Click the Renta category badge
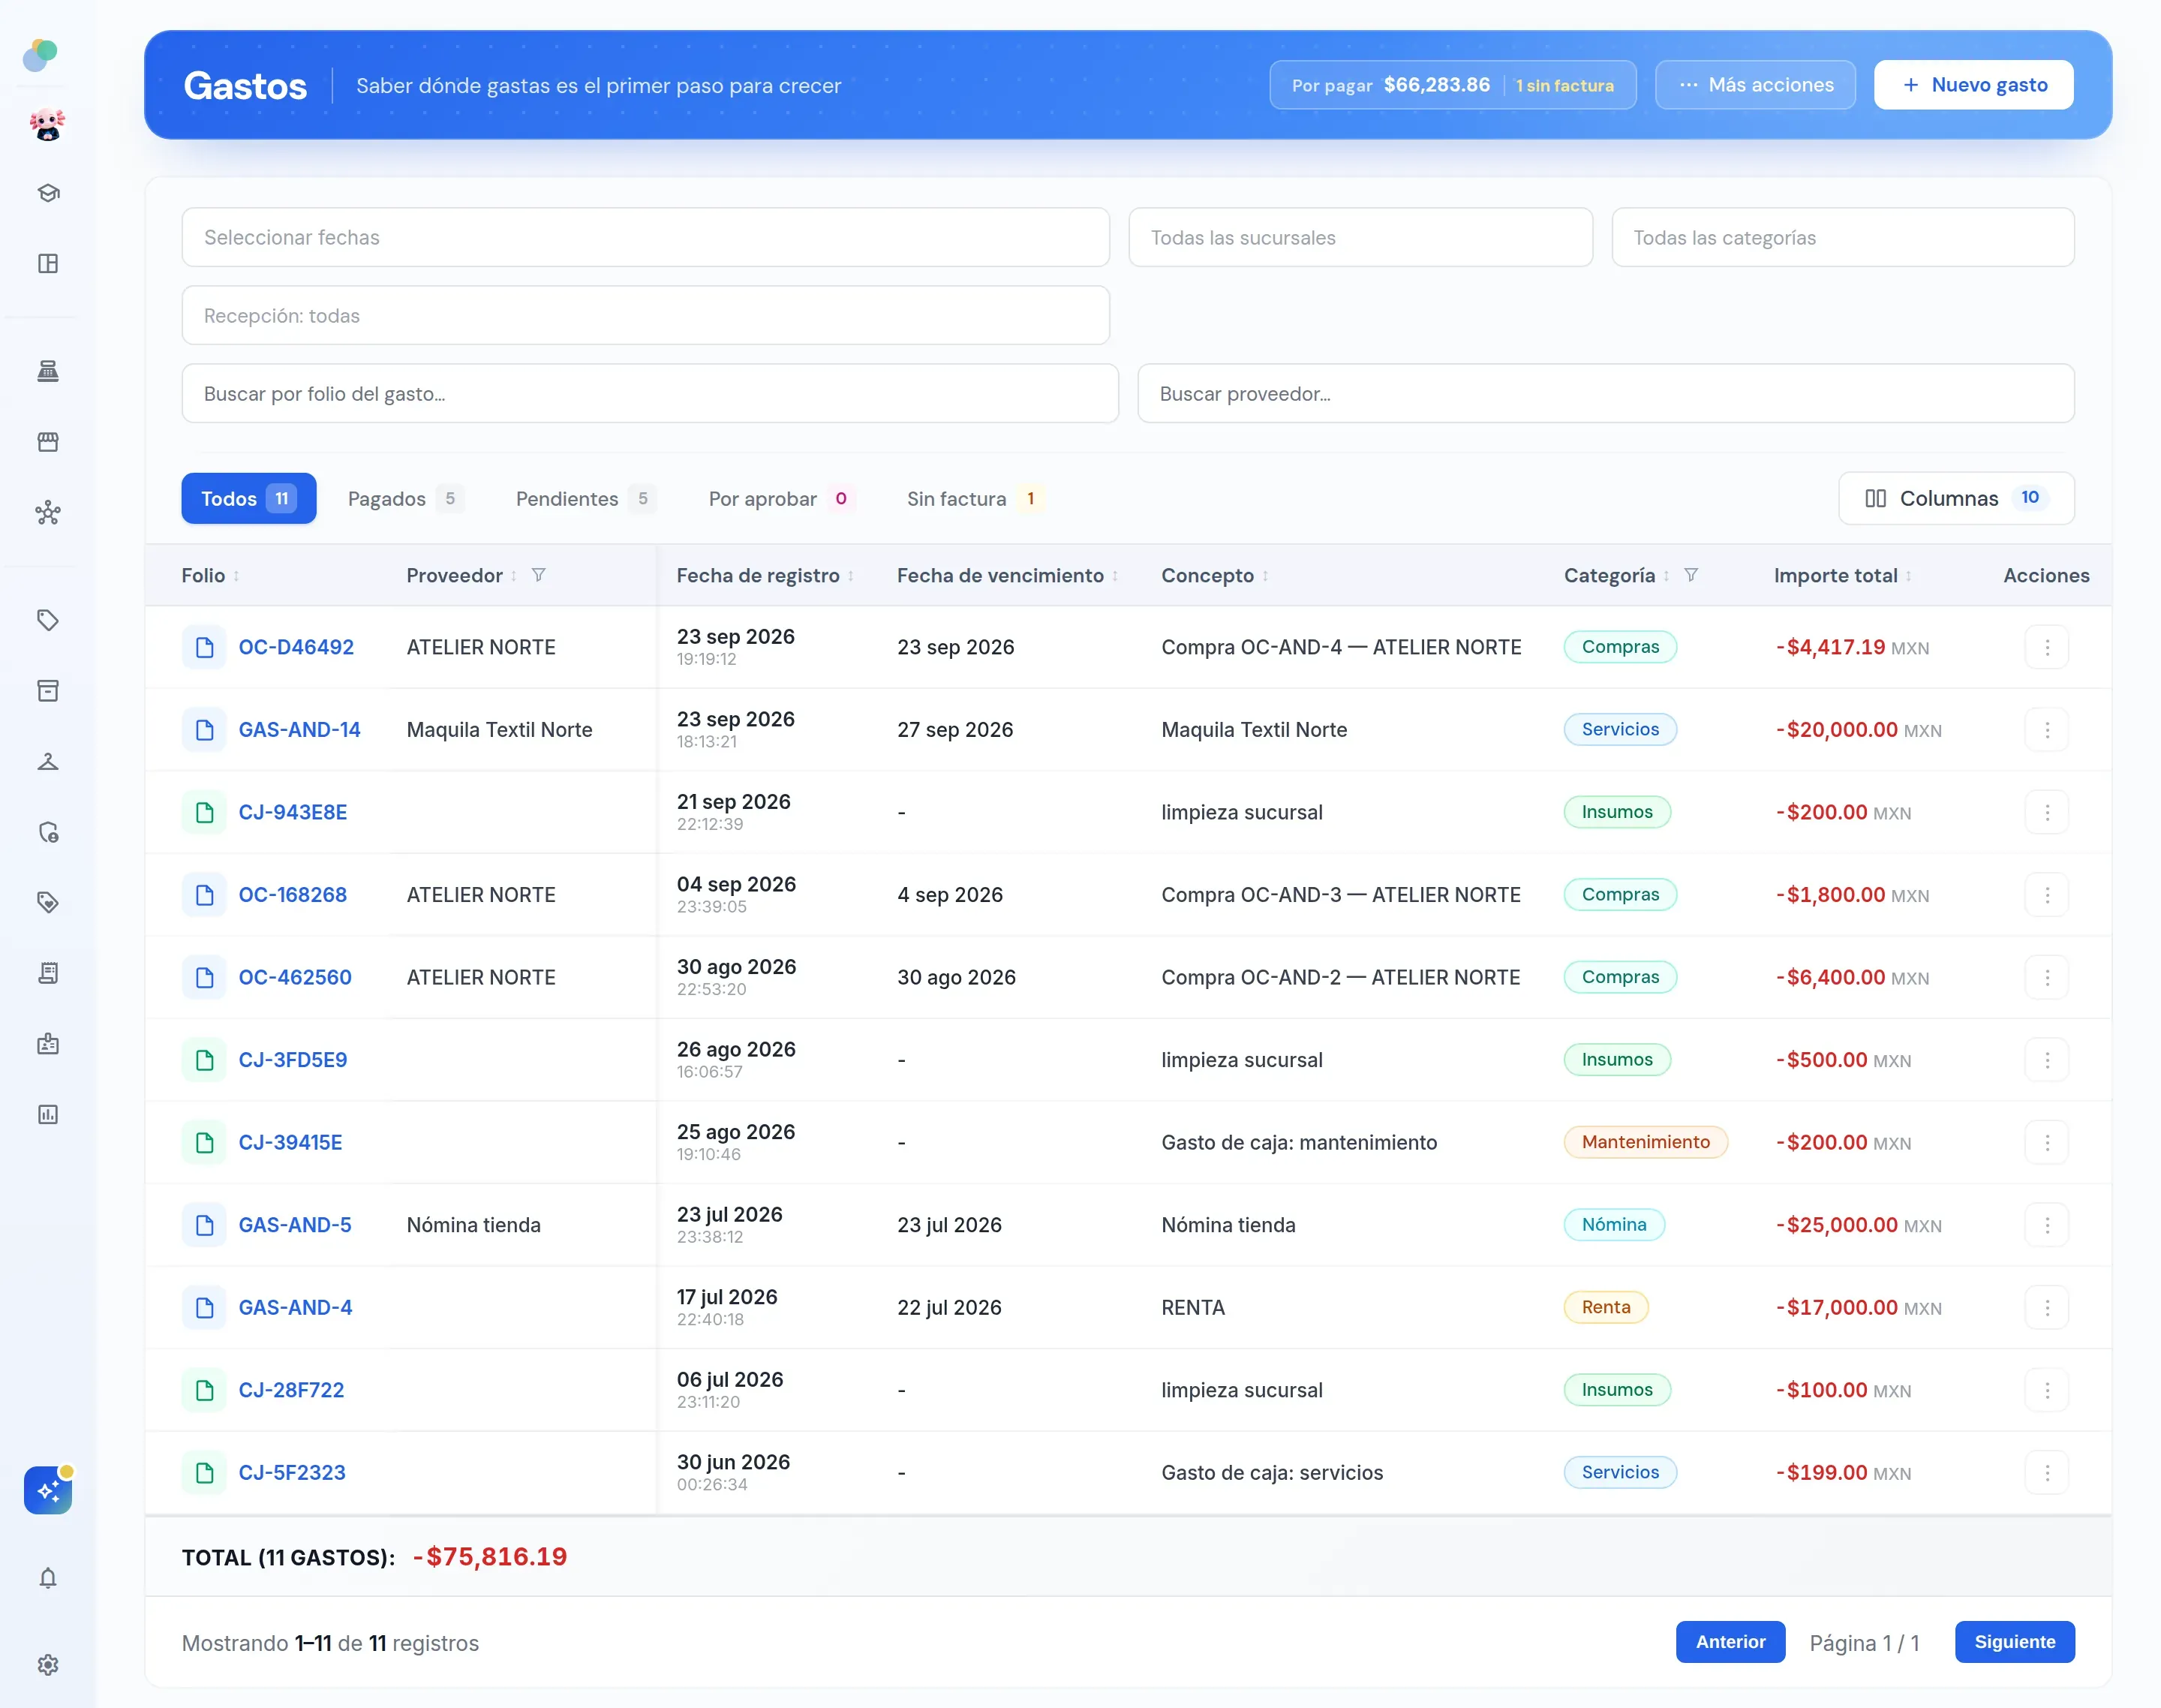This screenshot has width=2161, height=1708. 1605,1307
